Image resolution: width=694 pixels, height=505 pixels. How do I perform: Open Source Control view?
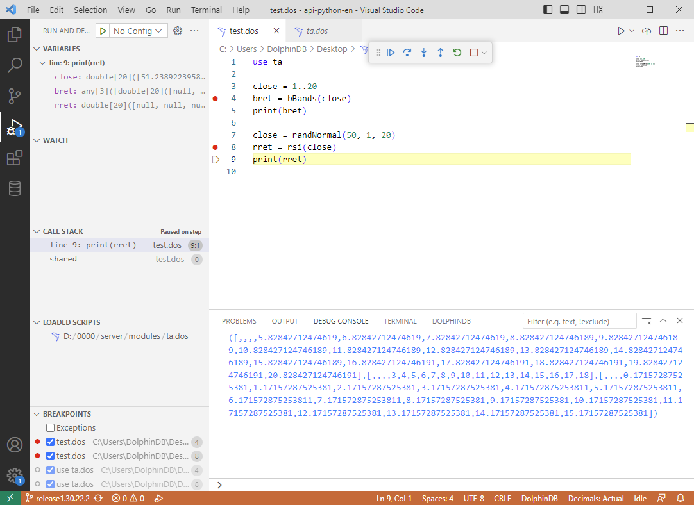(x=15, y=96)
